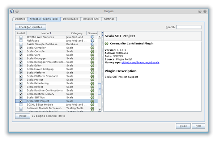
Task: Uncheck the Scala Debugger checkbox
Action: click(x=21, y=59)
